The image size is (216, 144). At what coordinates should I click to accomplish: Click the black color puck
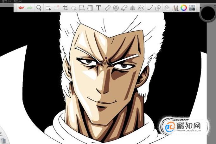pyautogui.click(x=207, y=13)
